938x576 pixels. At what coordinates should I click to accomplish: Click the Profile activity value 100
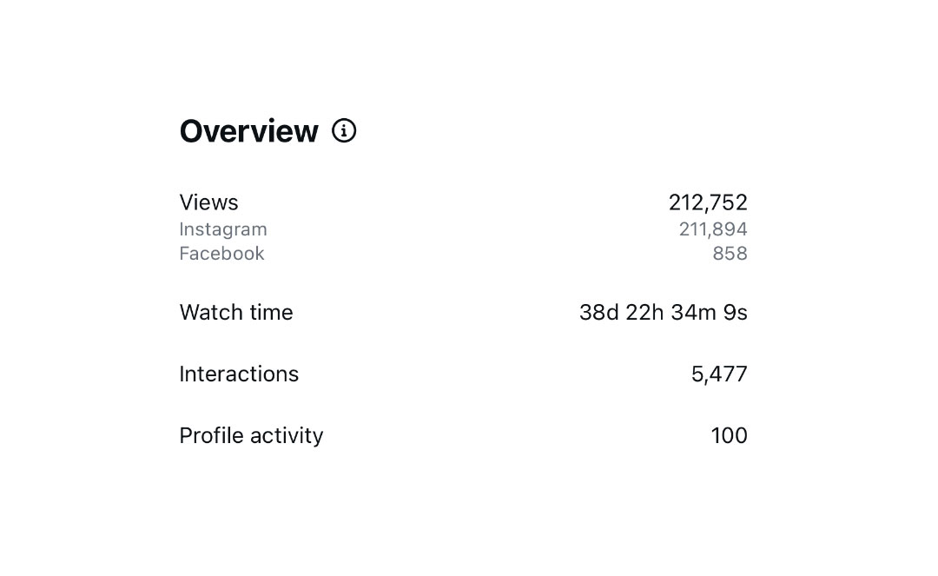click(729, 436)
